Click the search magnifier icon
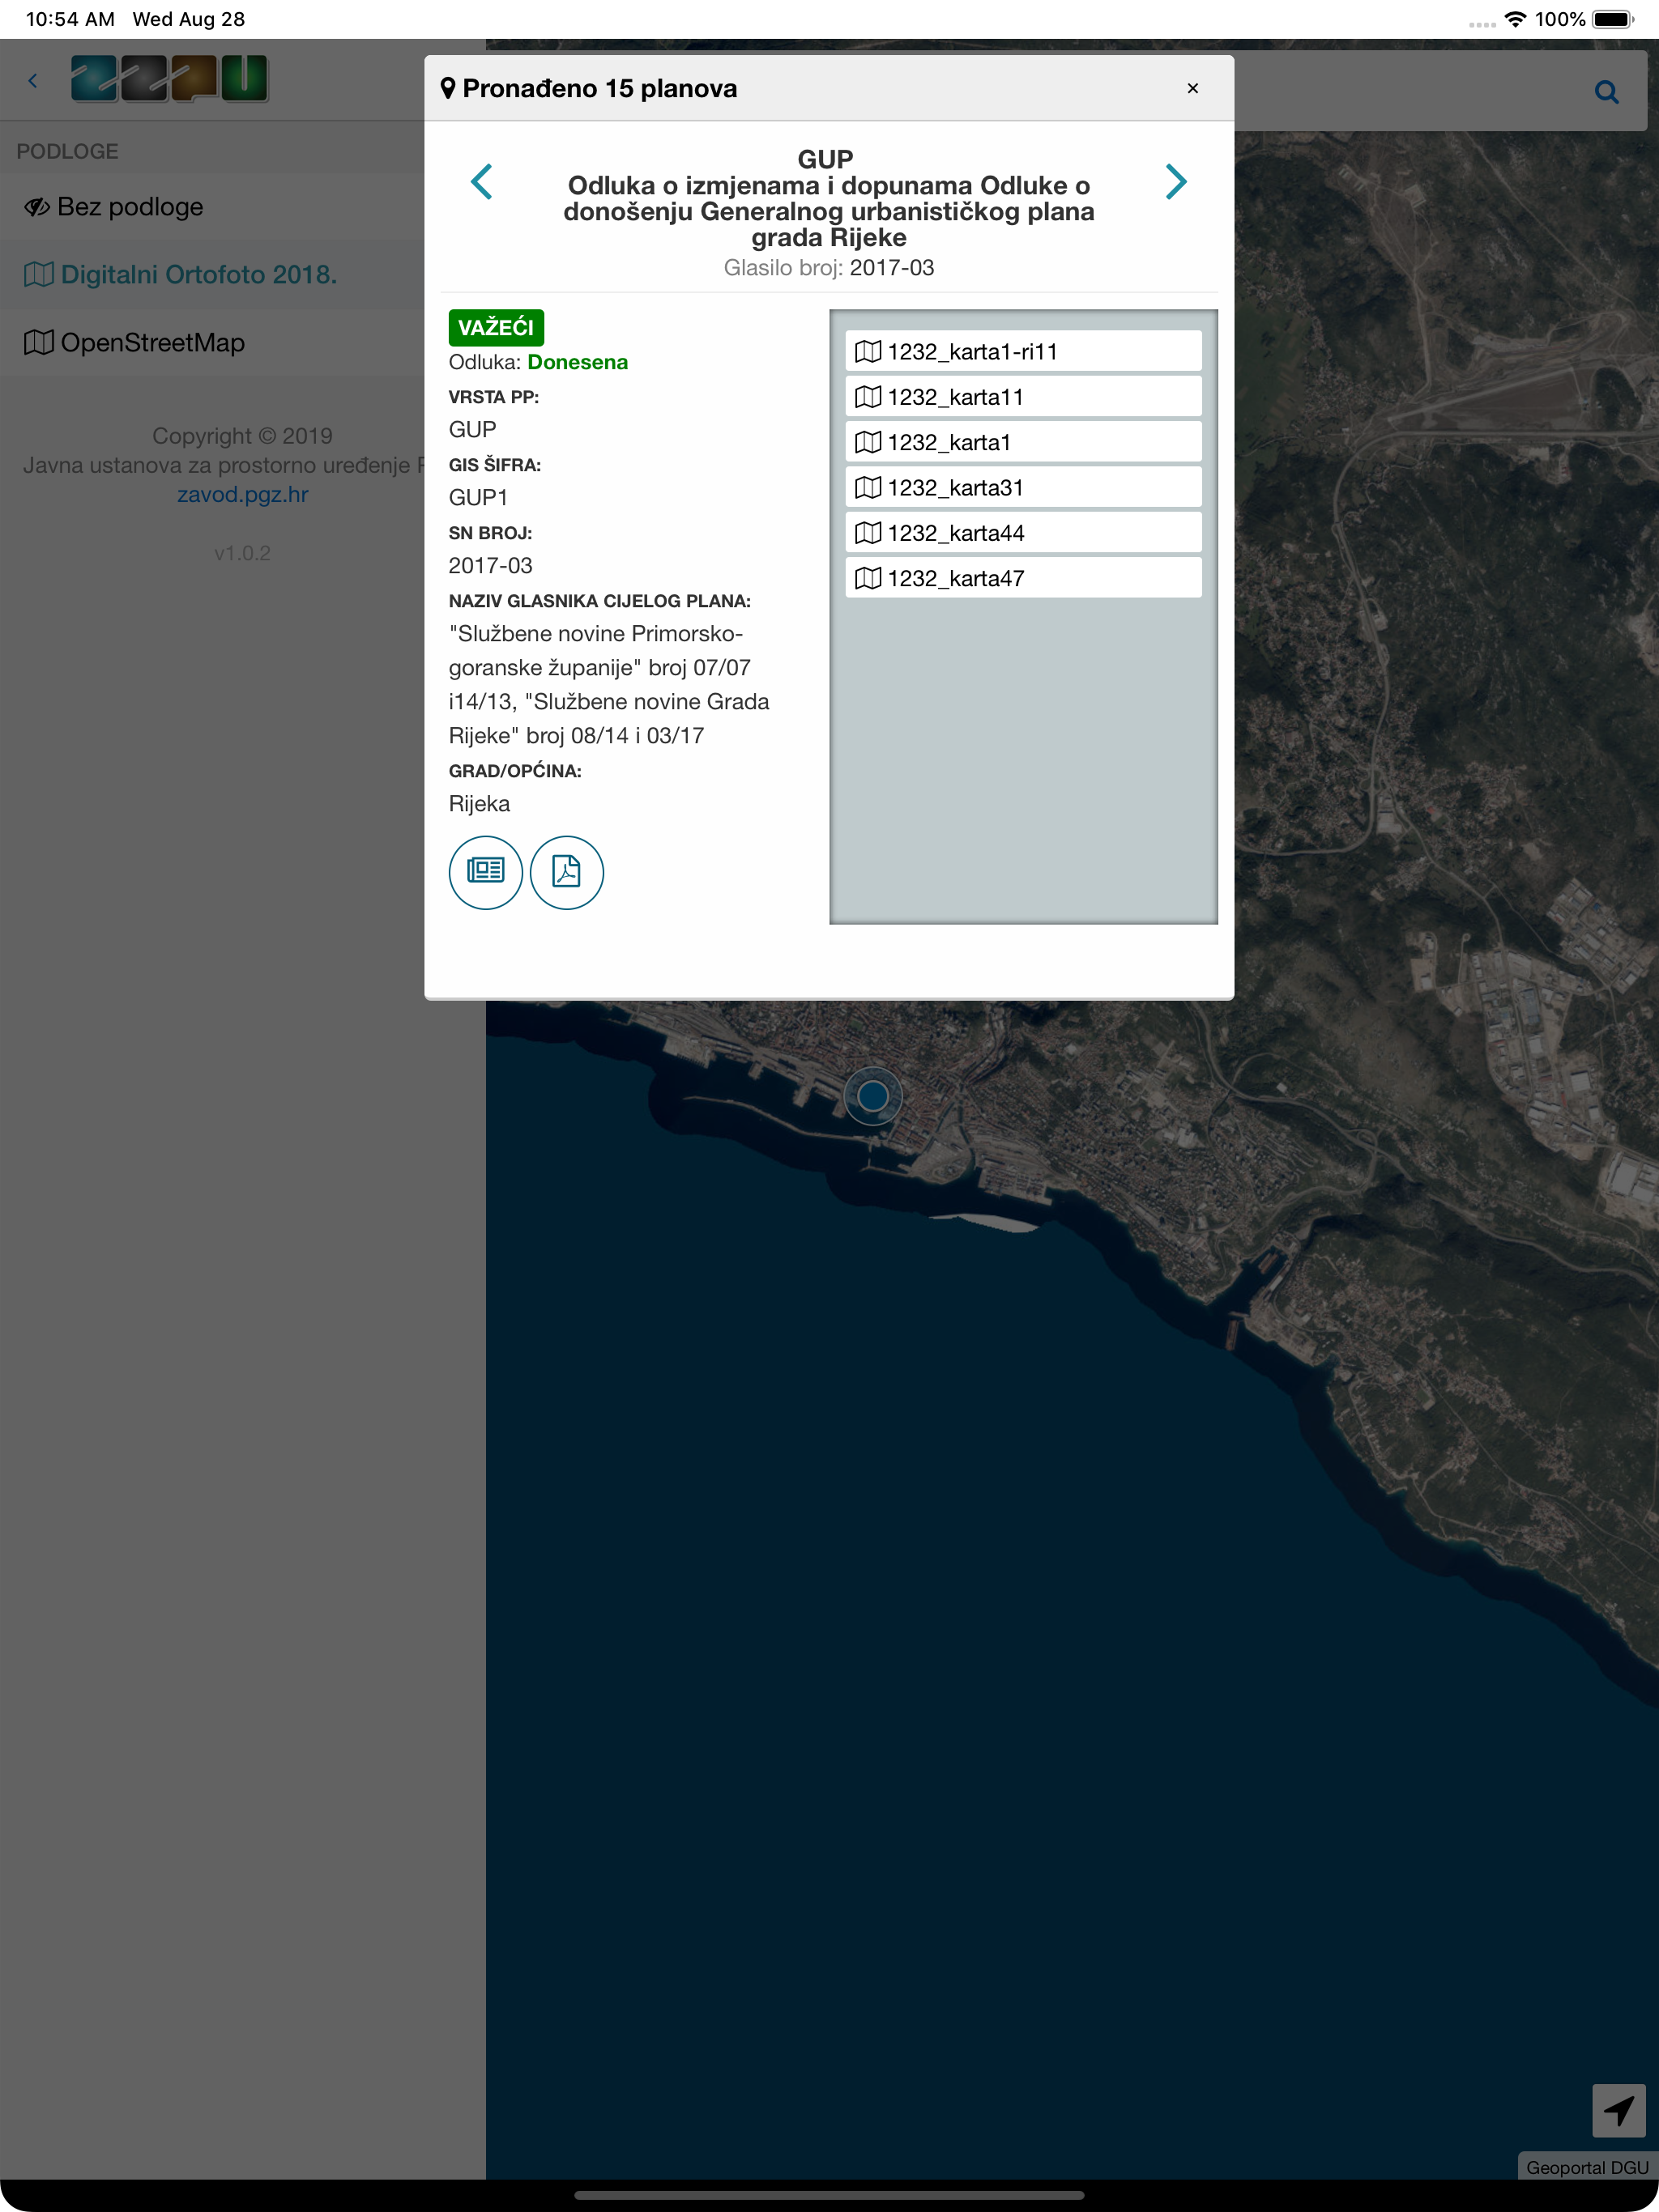The image size is (1659, 2212). click(x=1606, y=92)
